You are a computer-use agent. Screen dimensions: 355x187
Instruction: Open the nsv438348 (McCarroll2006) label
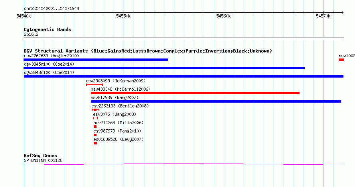(120, 89)
